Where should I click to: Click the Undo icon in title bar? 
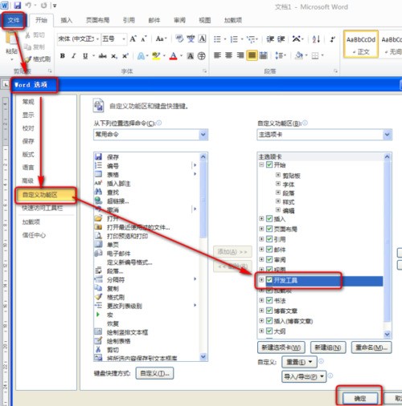(28, 5)
